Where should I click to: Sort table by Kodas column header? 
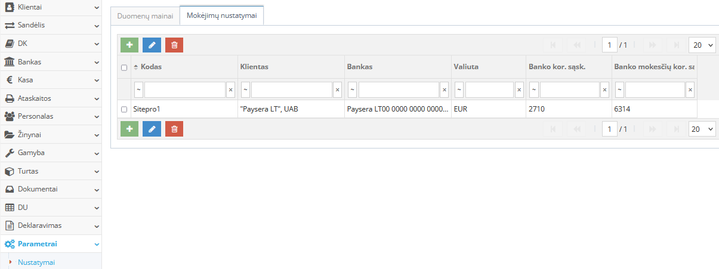[151, 67]
